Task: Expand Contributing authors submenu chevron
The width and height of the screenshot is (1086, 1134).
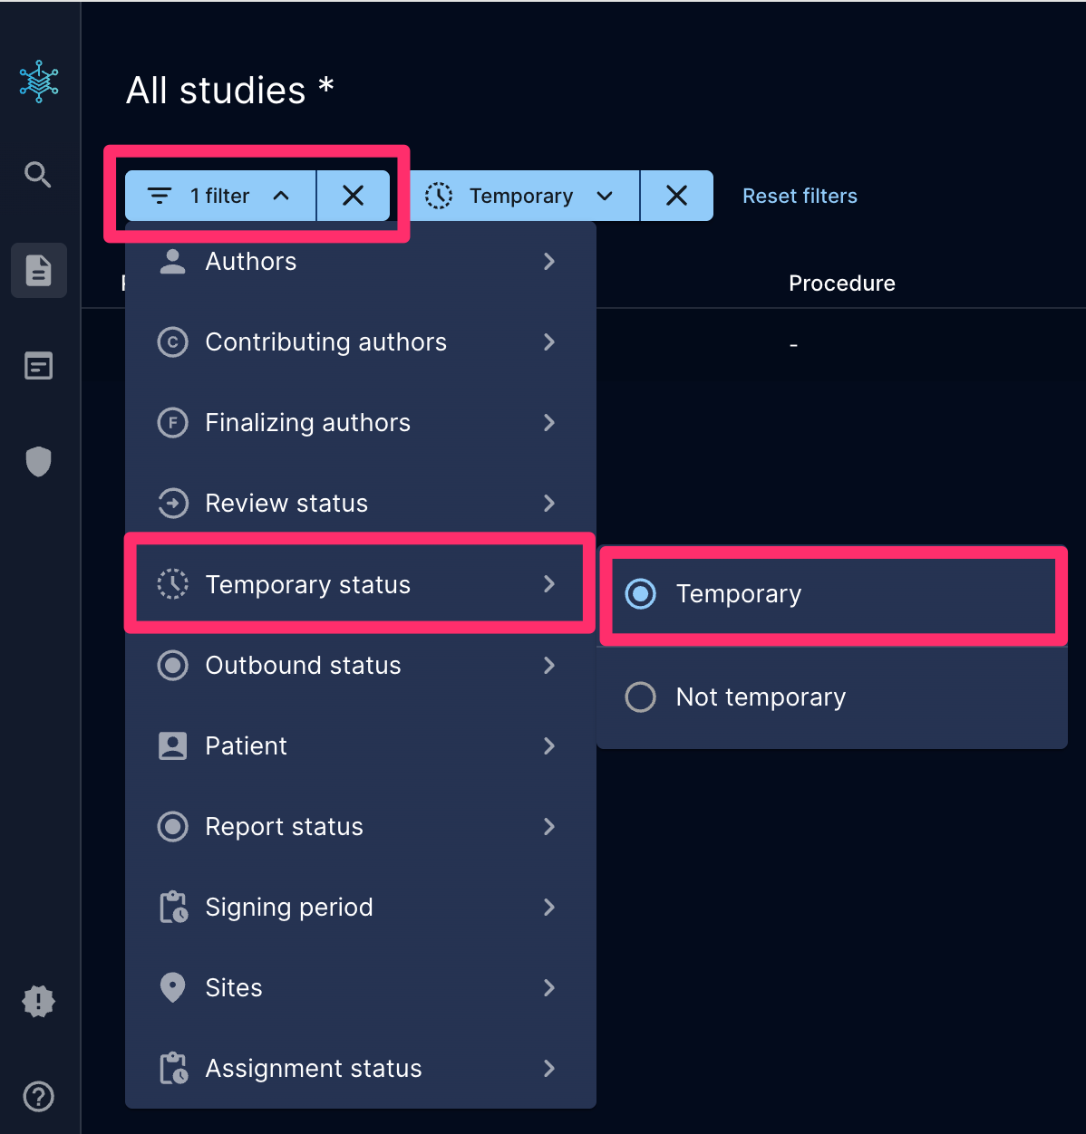Action: tap(548, 341)
